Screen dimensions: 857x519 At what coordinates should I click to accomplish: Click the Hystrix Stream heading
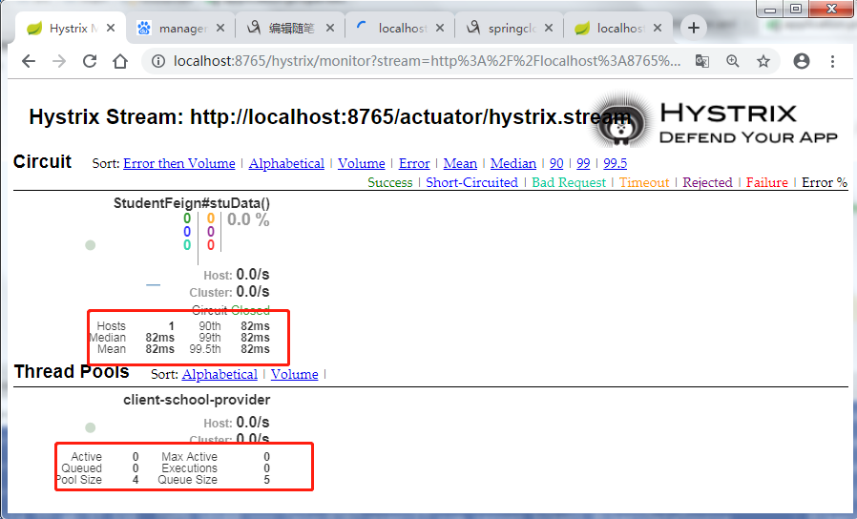point(330,117)
